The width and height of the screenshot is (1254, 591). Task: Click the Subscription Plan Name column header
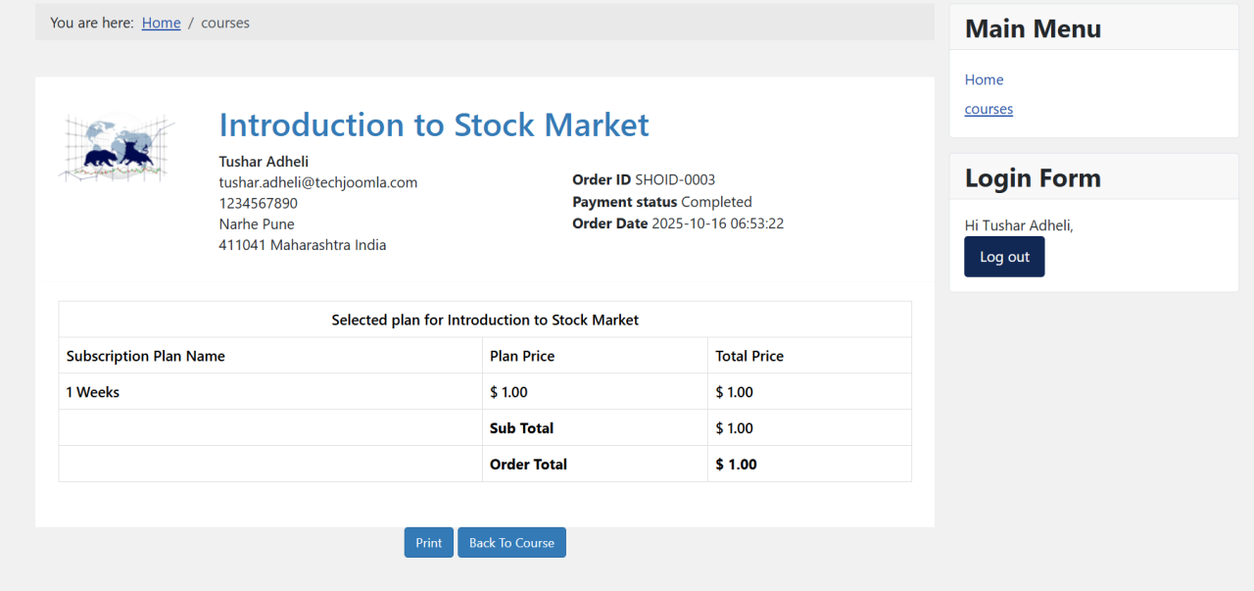point(146,356)
